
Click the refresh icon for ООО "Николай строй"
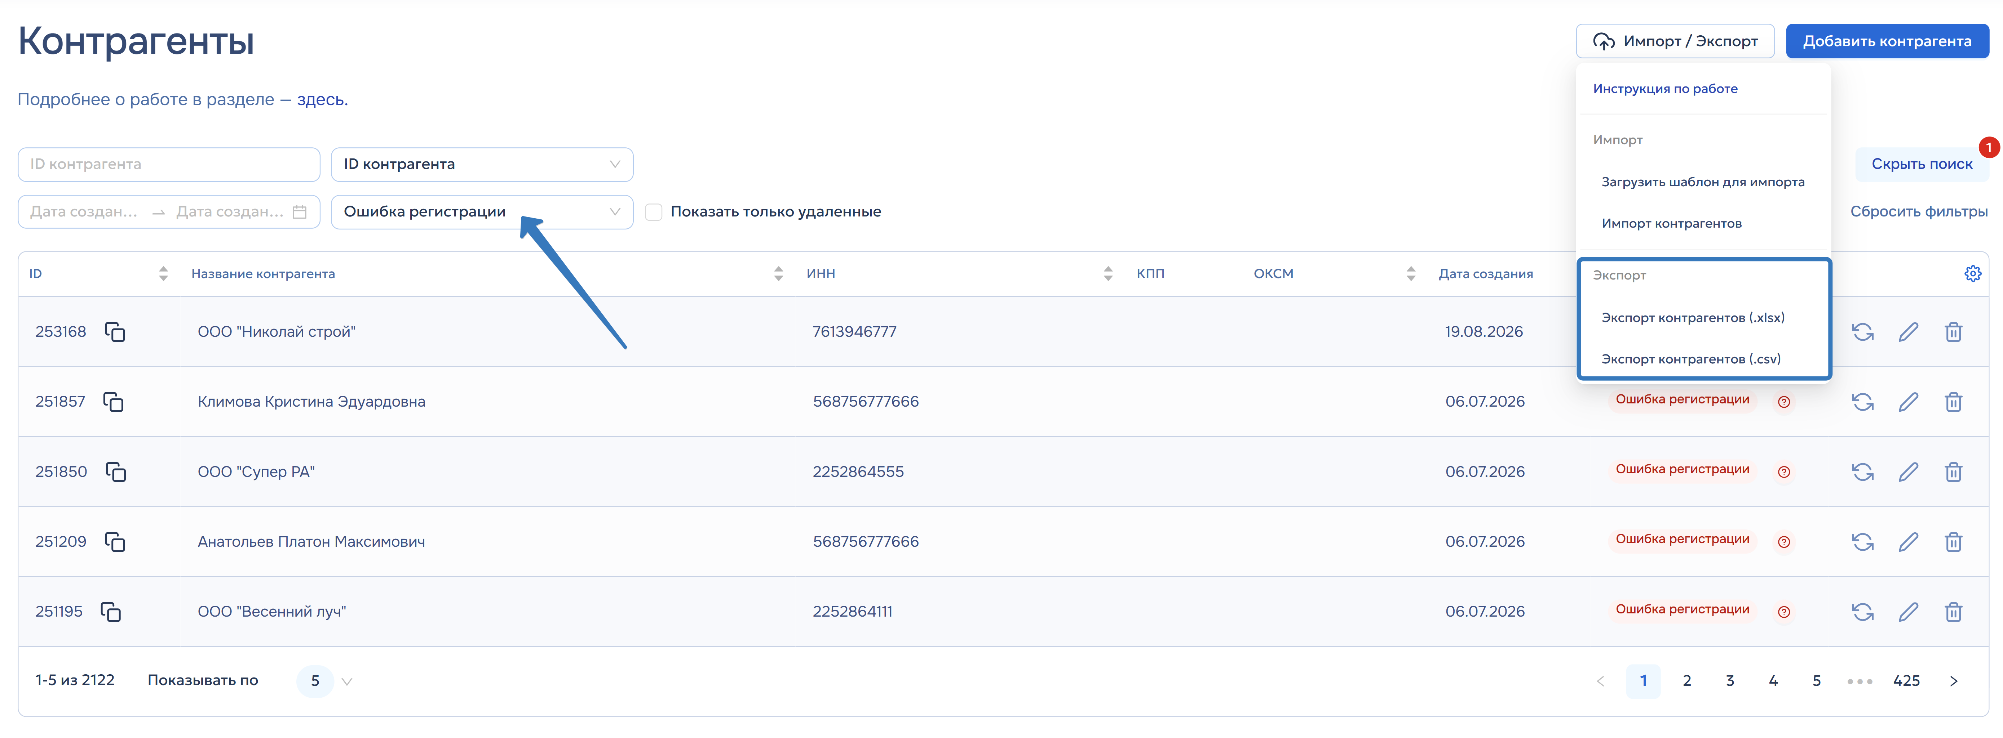pos(1862,332)
